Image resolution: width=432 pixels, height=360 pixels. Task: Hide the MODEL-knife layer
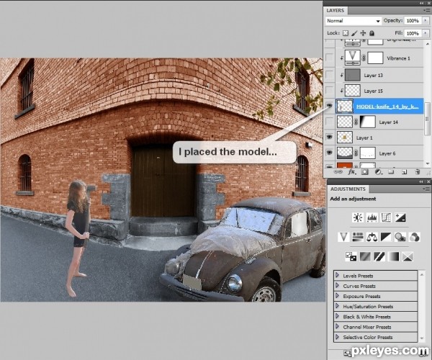point(329,106)
